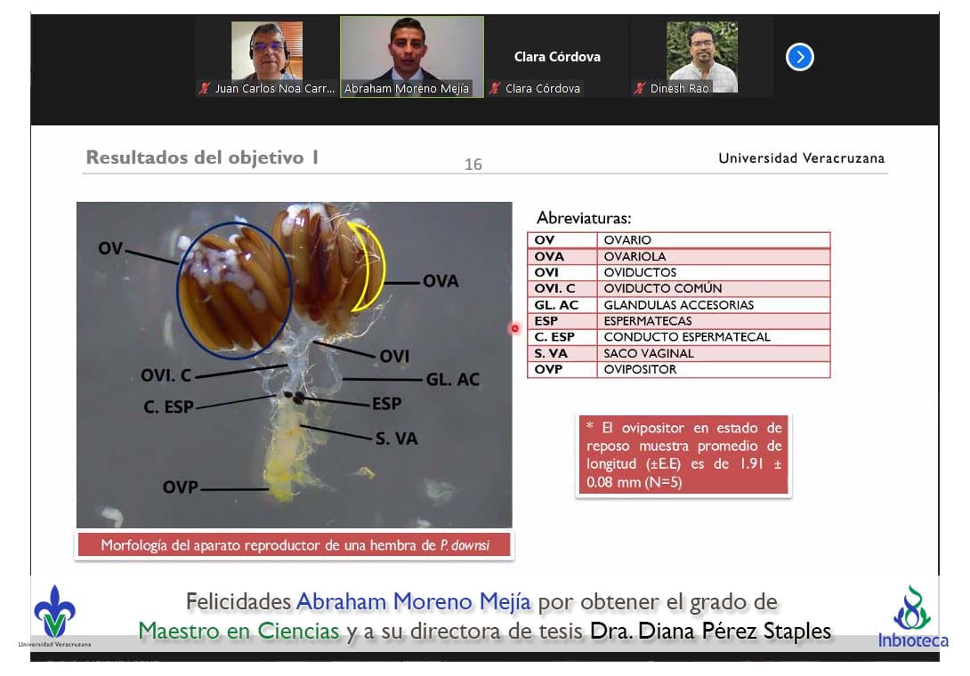Click the reproductive system microscope photo
The image size is (970, 676).
pyautogui.click(x=294, y=365)
